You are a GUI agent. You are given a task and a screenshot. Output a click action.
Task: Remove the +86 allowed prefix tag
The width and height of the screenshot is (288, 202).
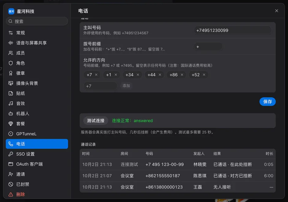182,75
